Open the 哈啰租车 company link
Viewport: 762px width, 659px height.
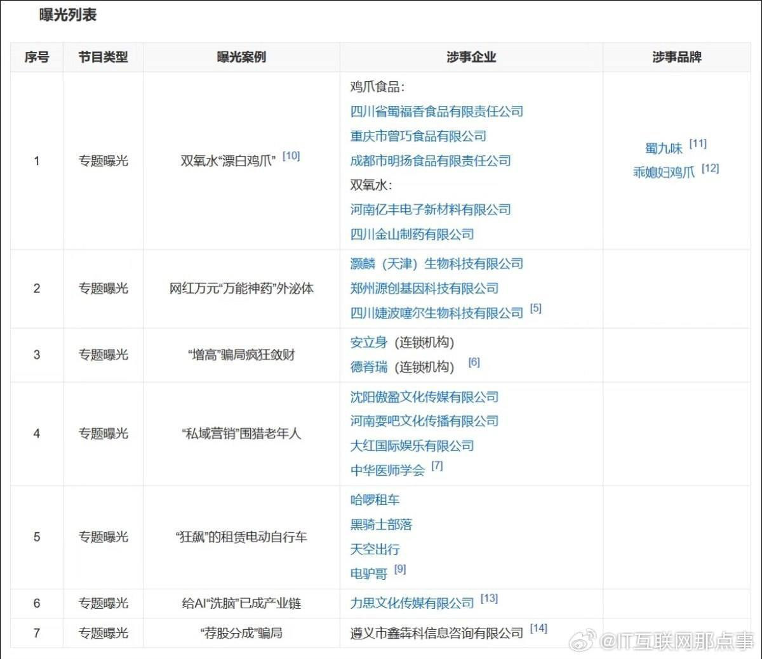click(374, 499)
